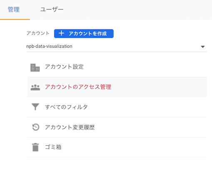This screenshot has width=212, height=169.
Task: Click the history clock icon
Action: [36, 127]
